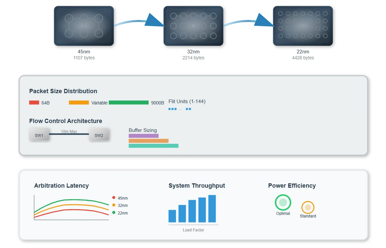Click the blue Flit Units squares
The height and width of the screenshot is (248, 386).
coord(180,109)
